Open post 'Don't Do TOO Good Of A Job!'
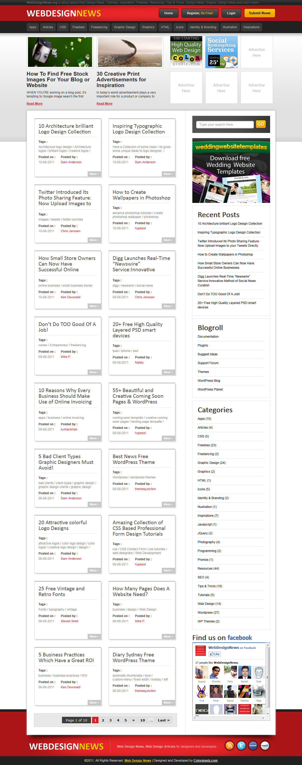Viewport: 302px width, 765px height. click(67, 327)
